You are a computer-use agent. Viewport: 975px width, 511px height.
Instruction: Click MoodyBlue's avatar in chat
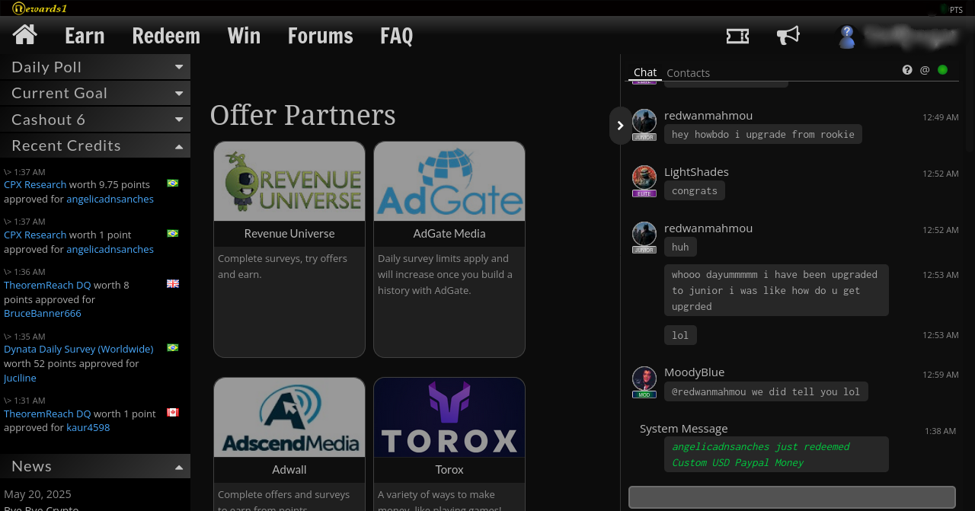(x=644, y=378)
